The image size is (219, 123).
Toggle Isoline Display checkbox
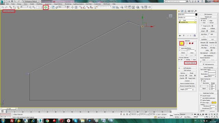point(201,100)
